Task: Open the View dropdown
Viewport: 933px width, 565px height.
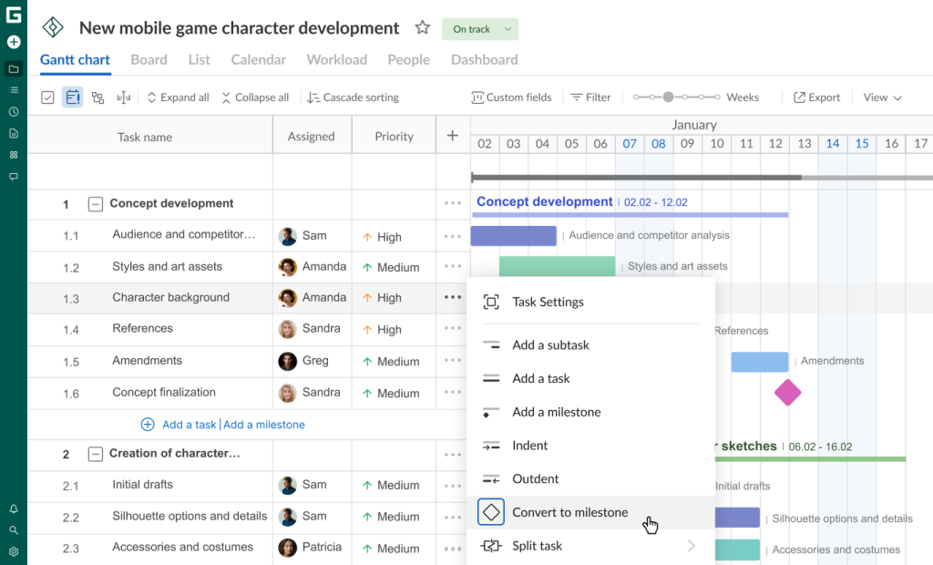Action: [x=882, y=97]
